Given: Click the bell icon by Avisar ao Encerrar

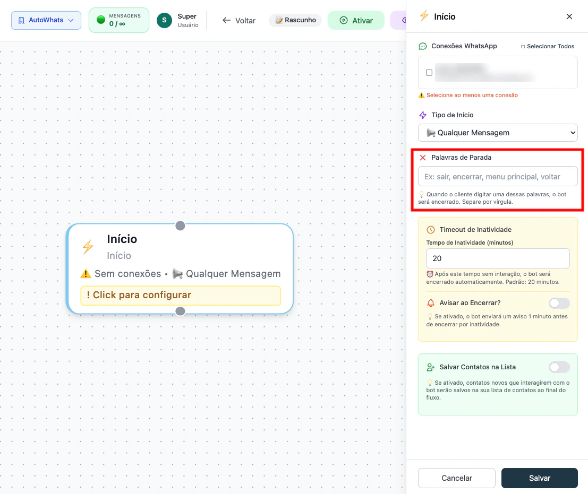Looking at the screenshot, I should pos(431,302).
